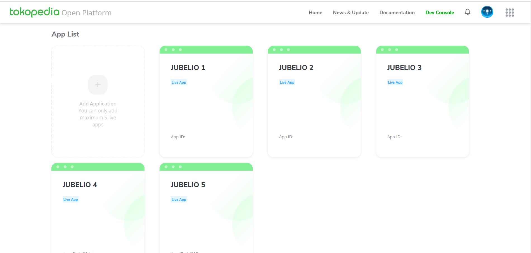Click App ID label of JUBELIO 2
This screenshot has height=253, width=531.
[x=286, y=137]
